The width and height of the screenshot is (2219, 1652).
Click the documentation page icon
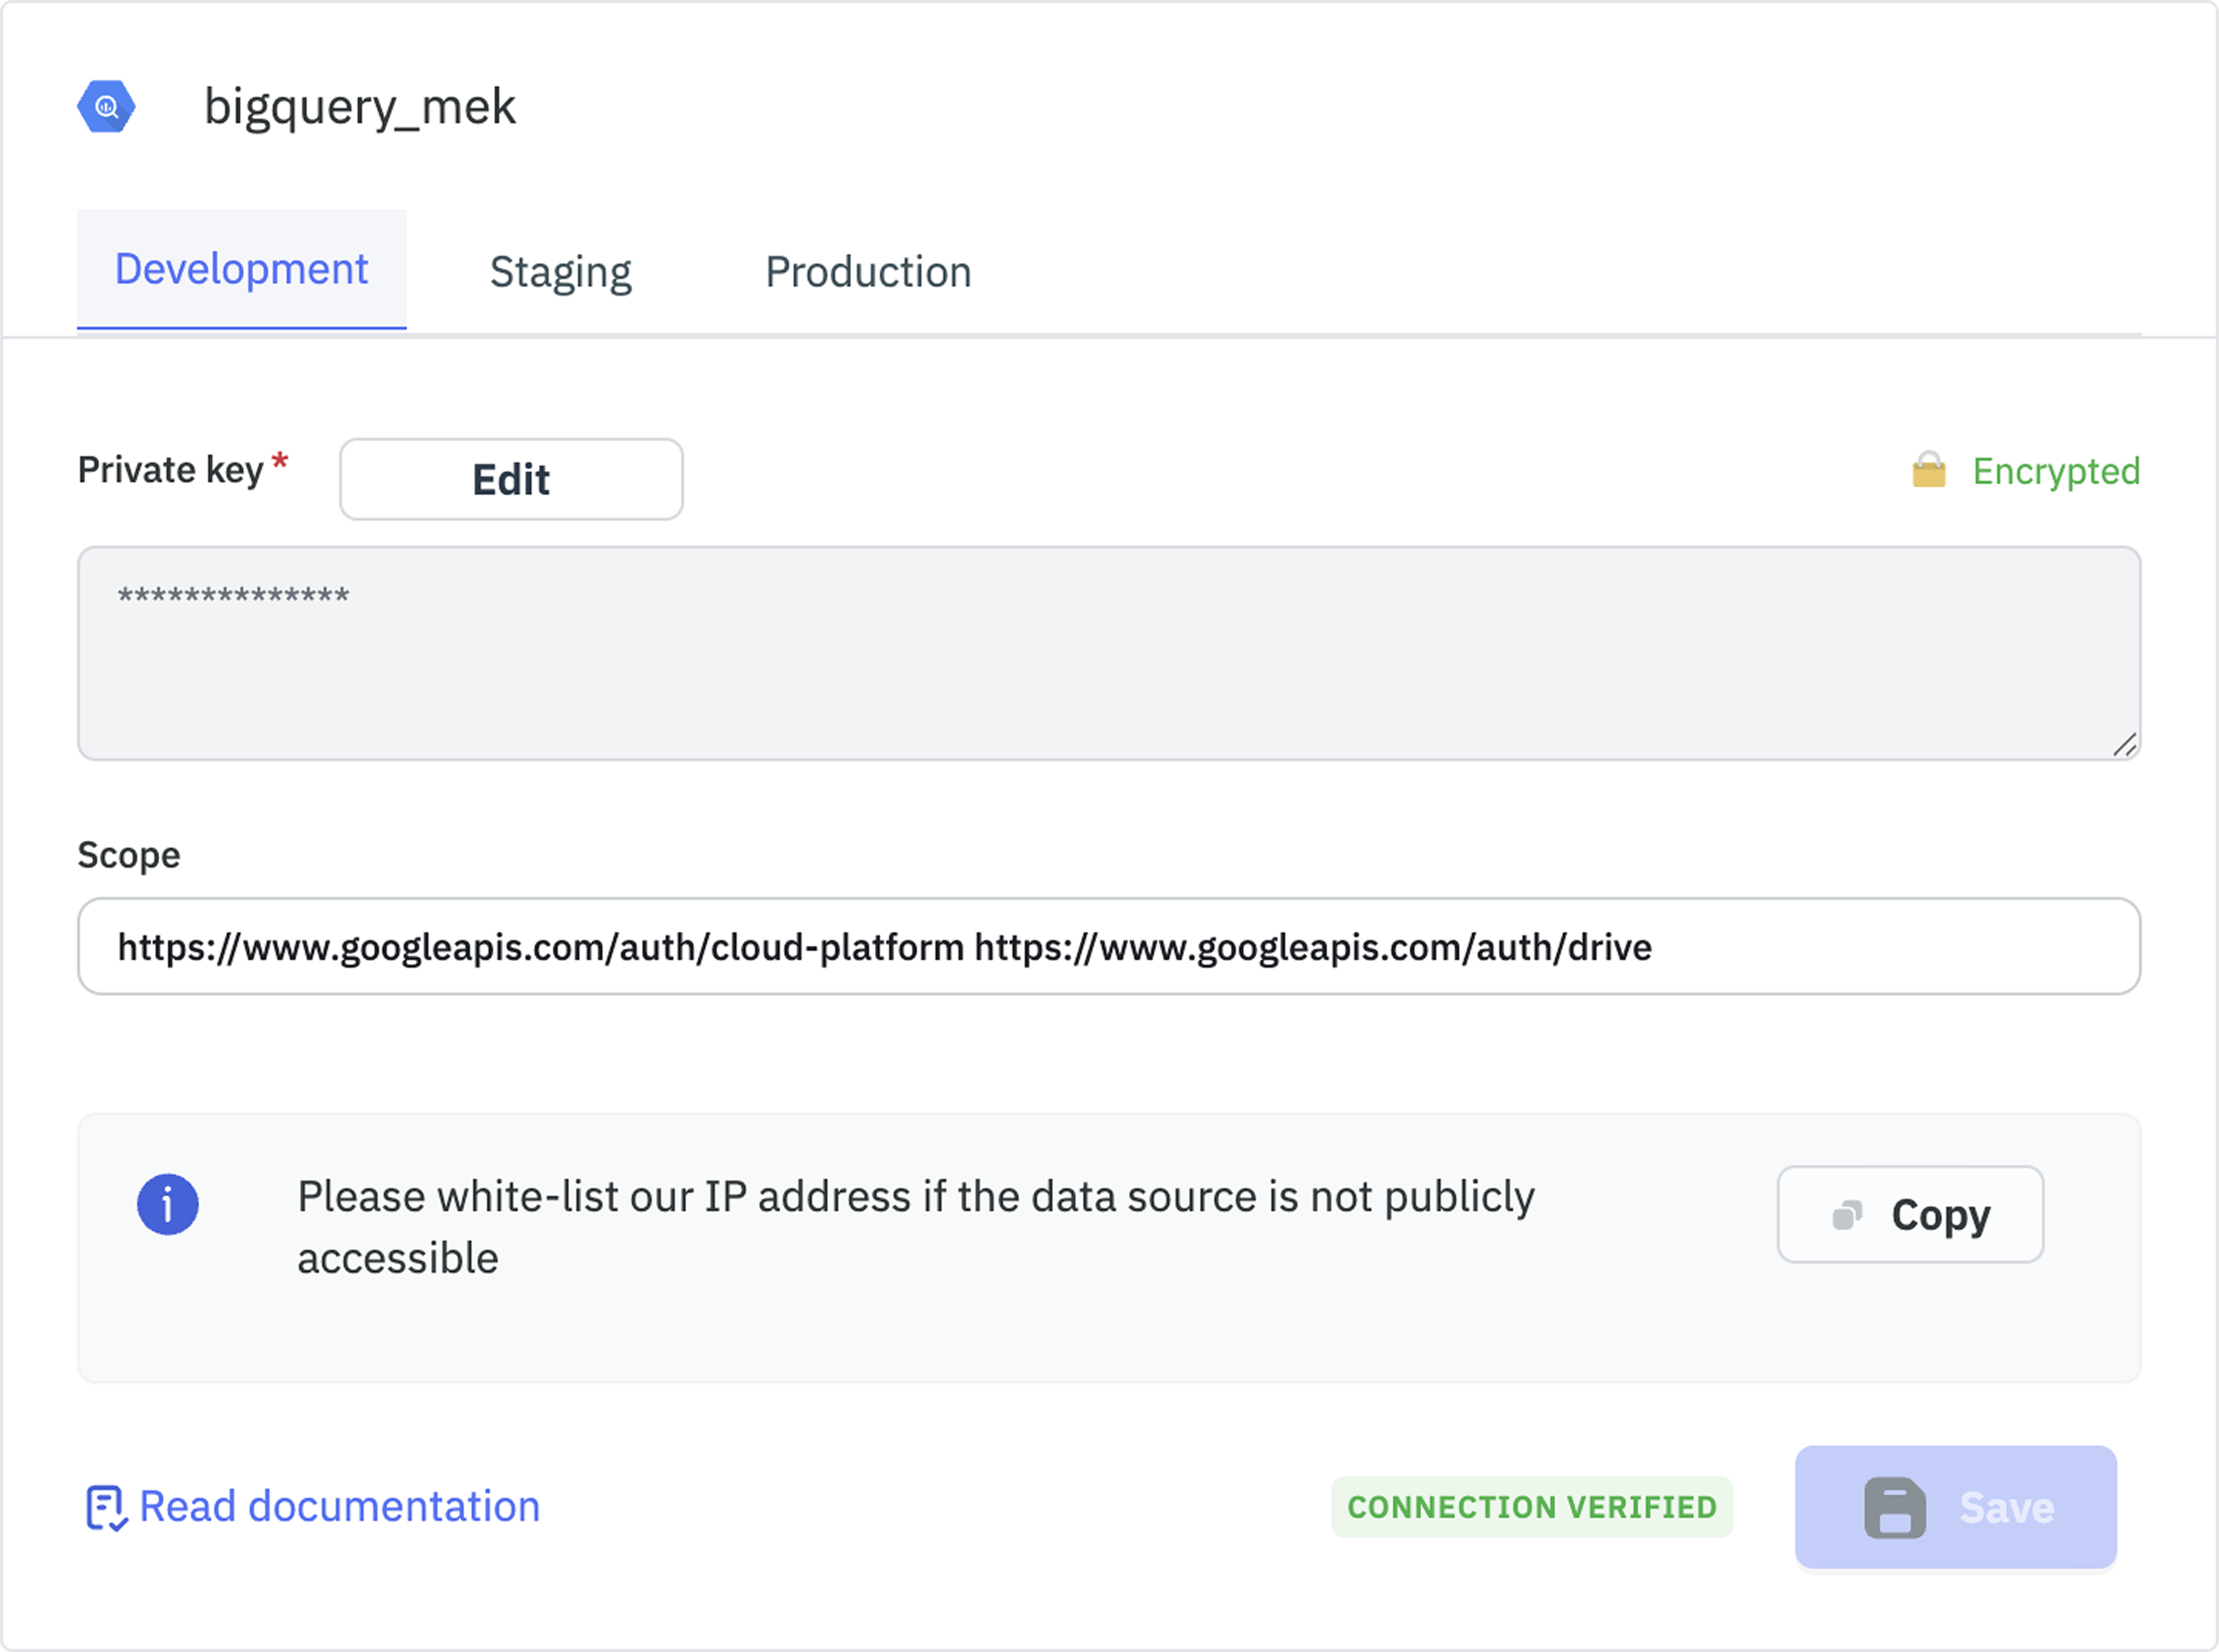[105, 1507]
